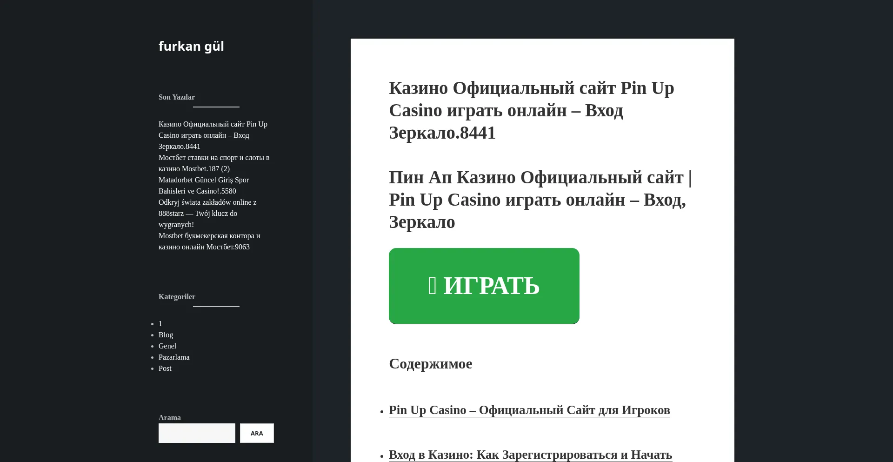The width and height of the screenshot is (893, 462).
Task: Click the icon glyph on ИГРАТЬ button
Action: (x=432, y=286)
